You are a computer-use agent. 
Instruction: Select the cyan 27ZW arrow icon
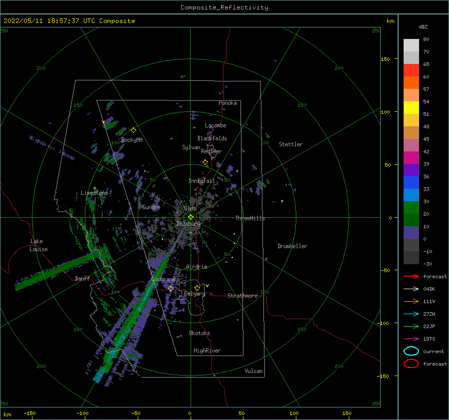pyautogui.click(x=411, y=314)
